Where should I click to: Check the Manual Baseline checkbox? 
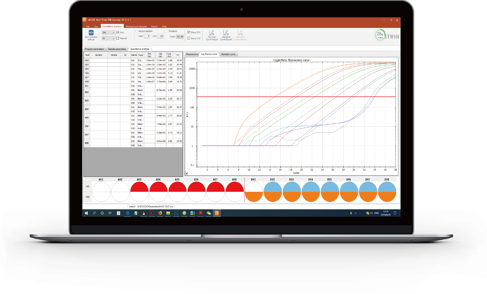point(137,31)
